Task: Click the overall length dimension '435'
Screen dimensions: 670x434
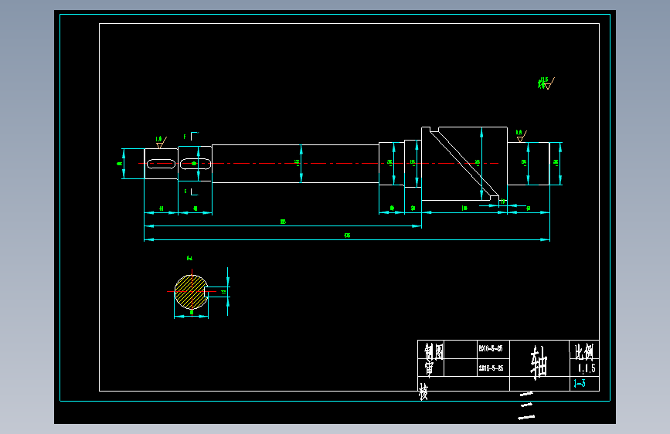Action: point(347,236)
